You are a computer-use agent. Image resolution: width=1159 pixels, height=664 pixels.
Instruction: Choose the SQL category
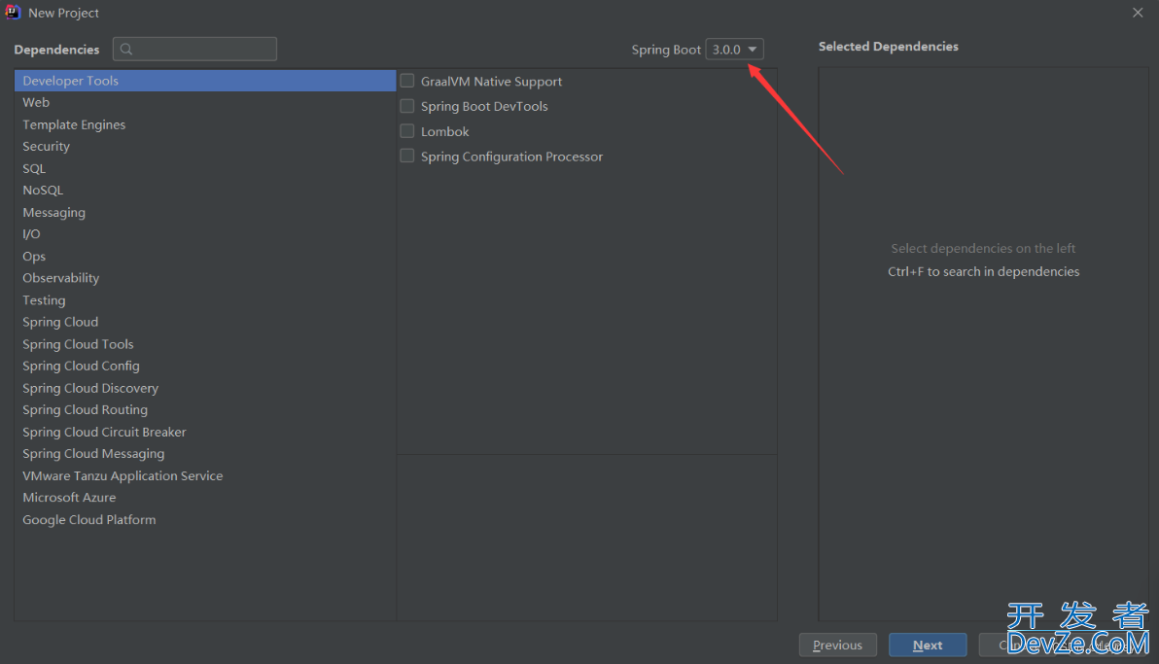[205, 168]
